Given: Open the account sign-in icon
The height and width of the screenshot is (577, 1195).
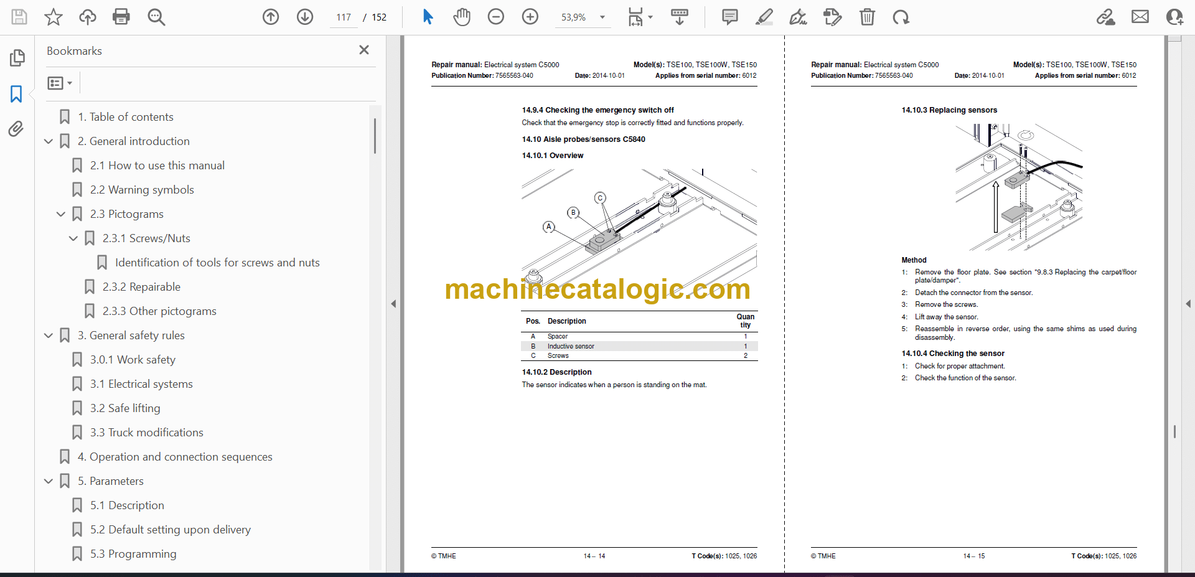Looking at the screenshot, I should coord(1174,17).
